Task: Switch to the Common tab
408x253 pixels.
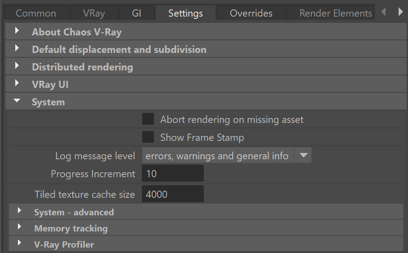Action: coord(36,13)
